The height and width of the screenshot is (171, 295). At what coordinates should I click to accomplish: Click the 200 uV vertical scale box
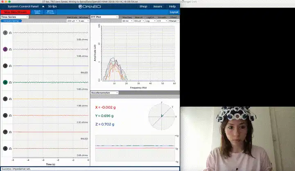(x=72, y=21)
